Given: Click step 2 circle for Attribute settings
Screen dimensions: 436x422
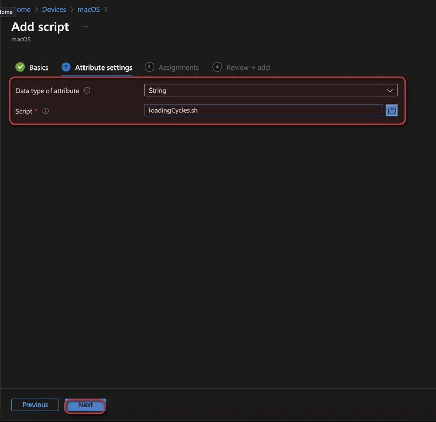Looking at the screenshot, I should click(66, 67).
